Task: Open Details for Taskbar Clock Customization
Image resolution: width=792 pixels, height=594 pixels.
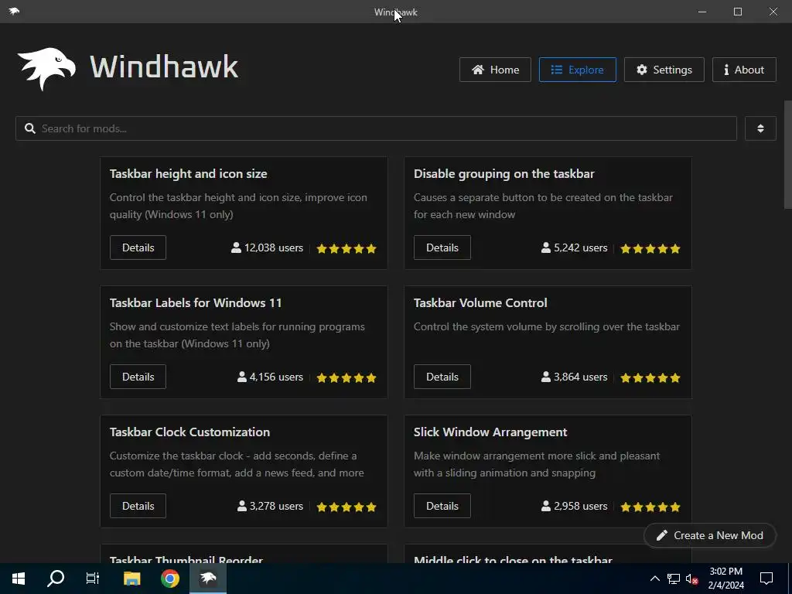Action: coord(138,506)
